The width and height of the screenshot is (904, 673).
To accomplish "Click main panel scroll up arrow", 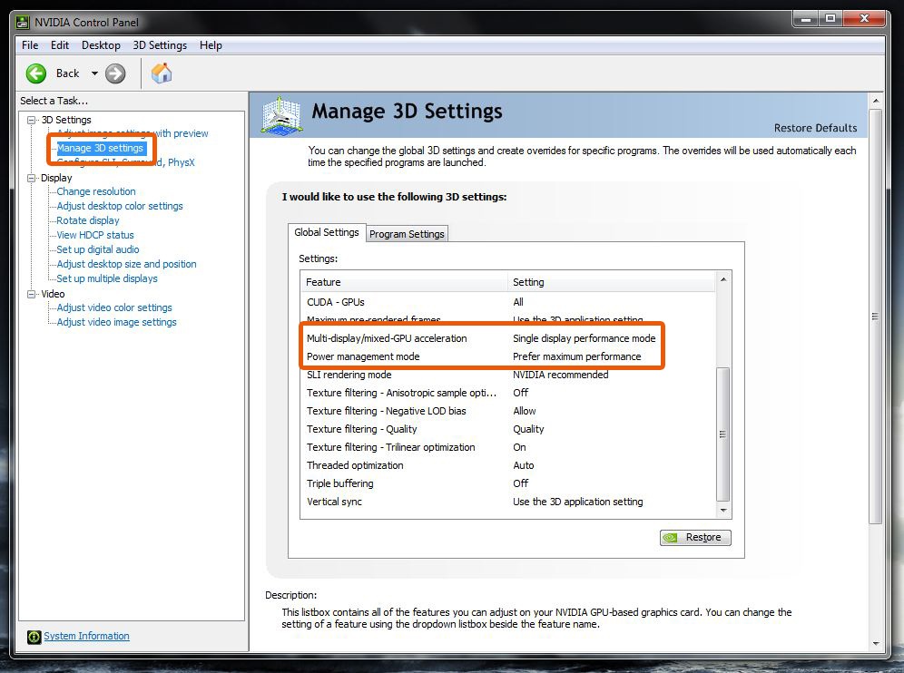I will [x=876, y=101].
